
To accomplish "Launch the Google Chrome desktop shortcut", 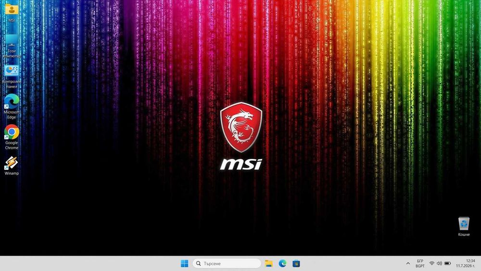I will 12,137.
